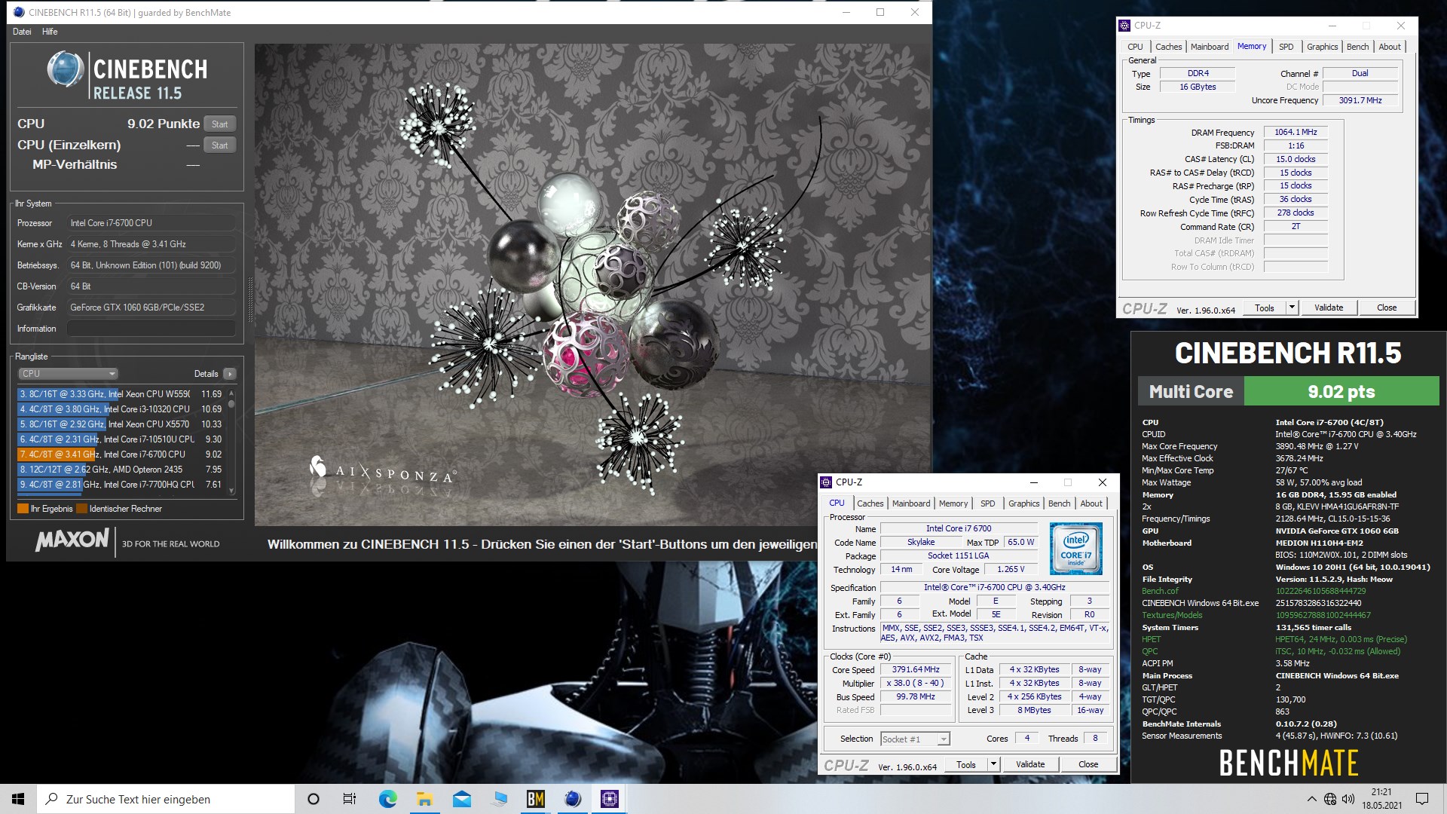Open Graphics tab in lower CPU-Z window
Viewport: 1447px width, 814px height.
(1023, 503)
